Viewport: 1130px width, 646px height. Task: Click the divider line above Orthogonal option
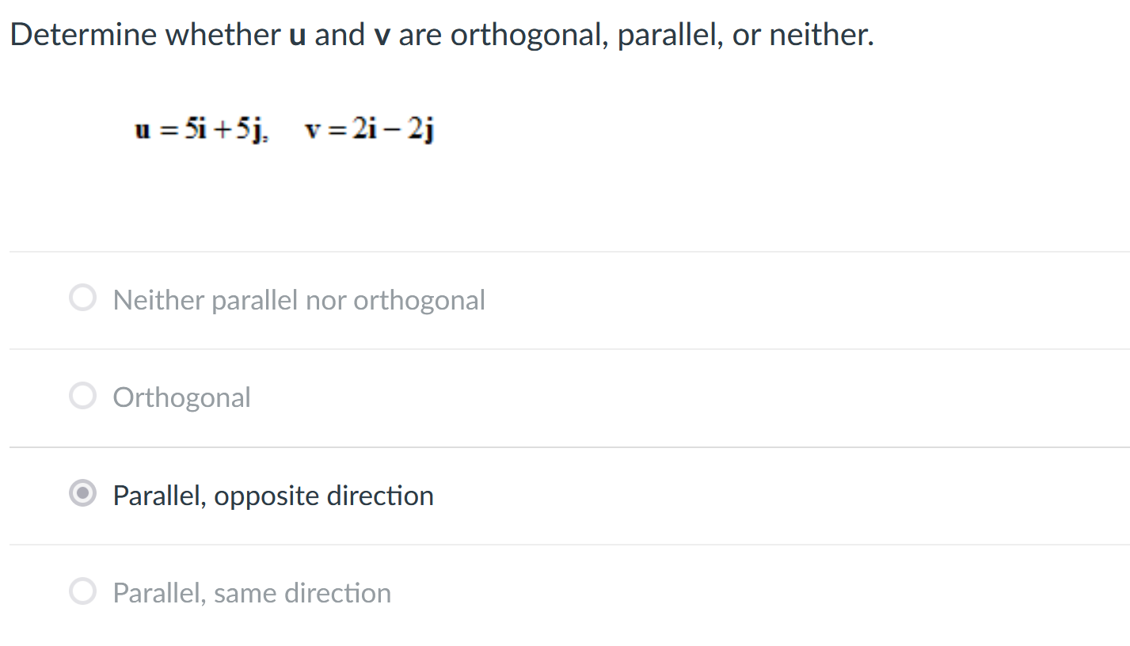point(565,348)
